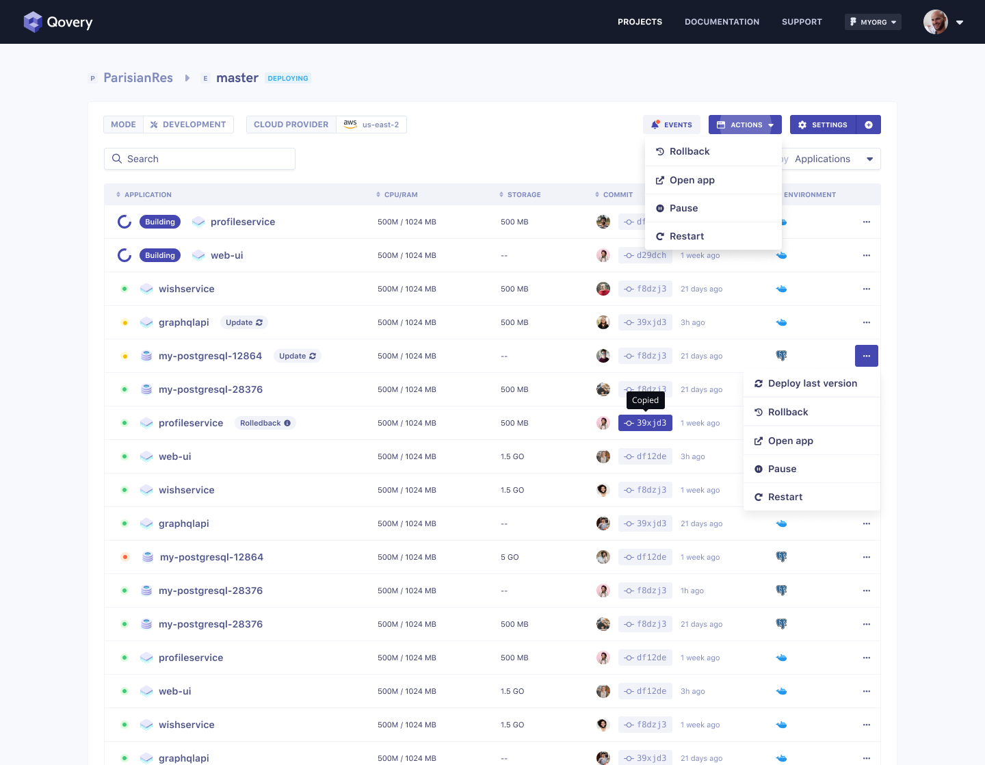Click the AWS provider icon
Screen dimensions: 985x765
[x=350, y=124]
